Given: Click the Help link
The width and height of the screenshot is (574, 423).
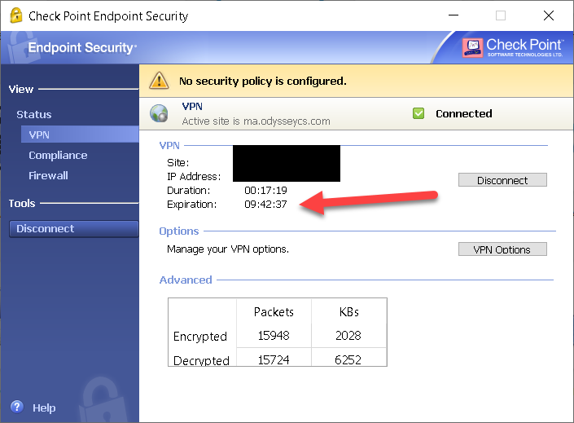Looking at the screenshot, I should coord(44,408).
